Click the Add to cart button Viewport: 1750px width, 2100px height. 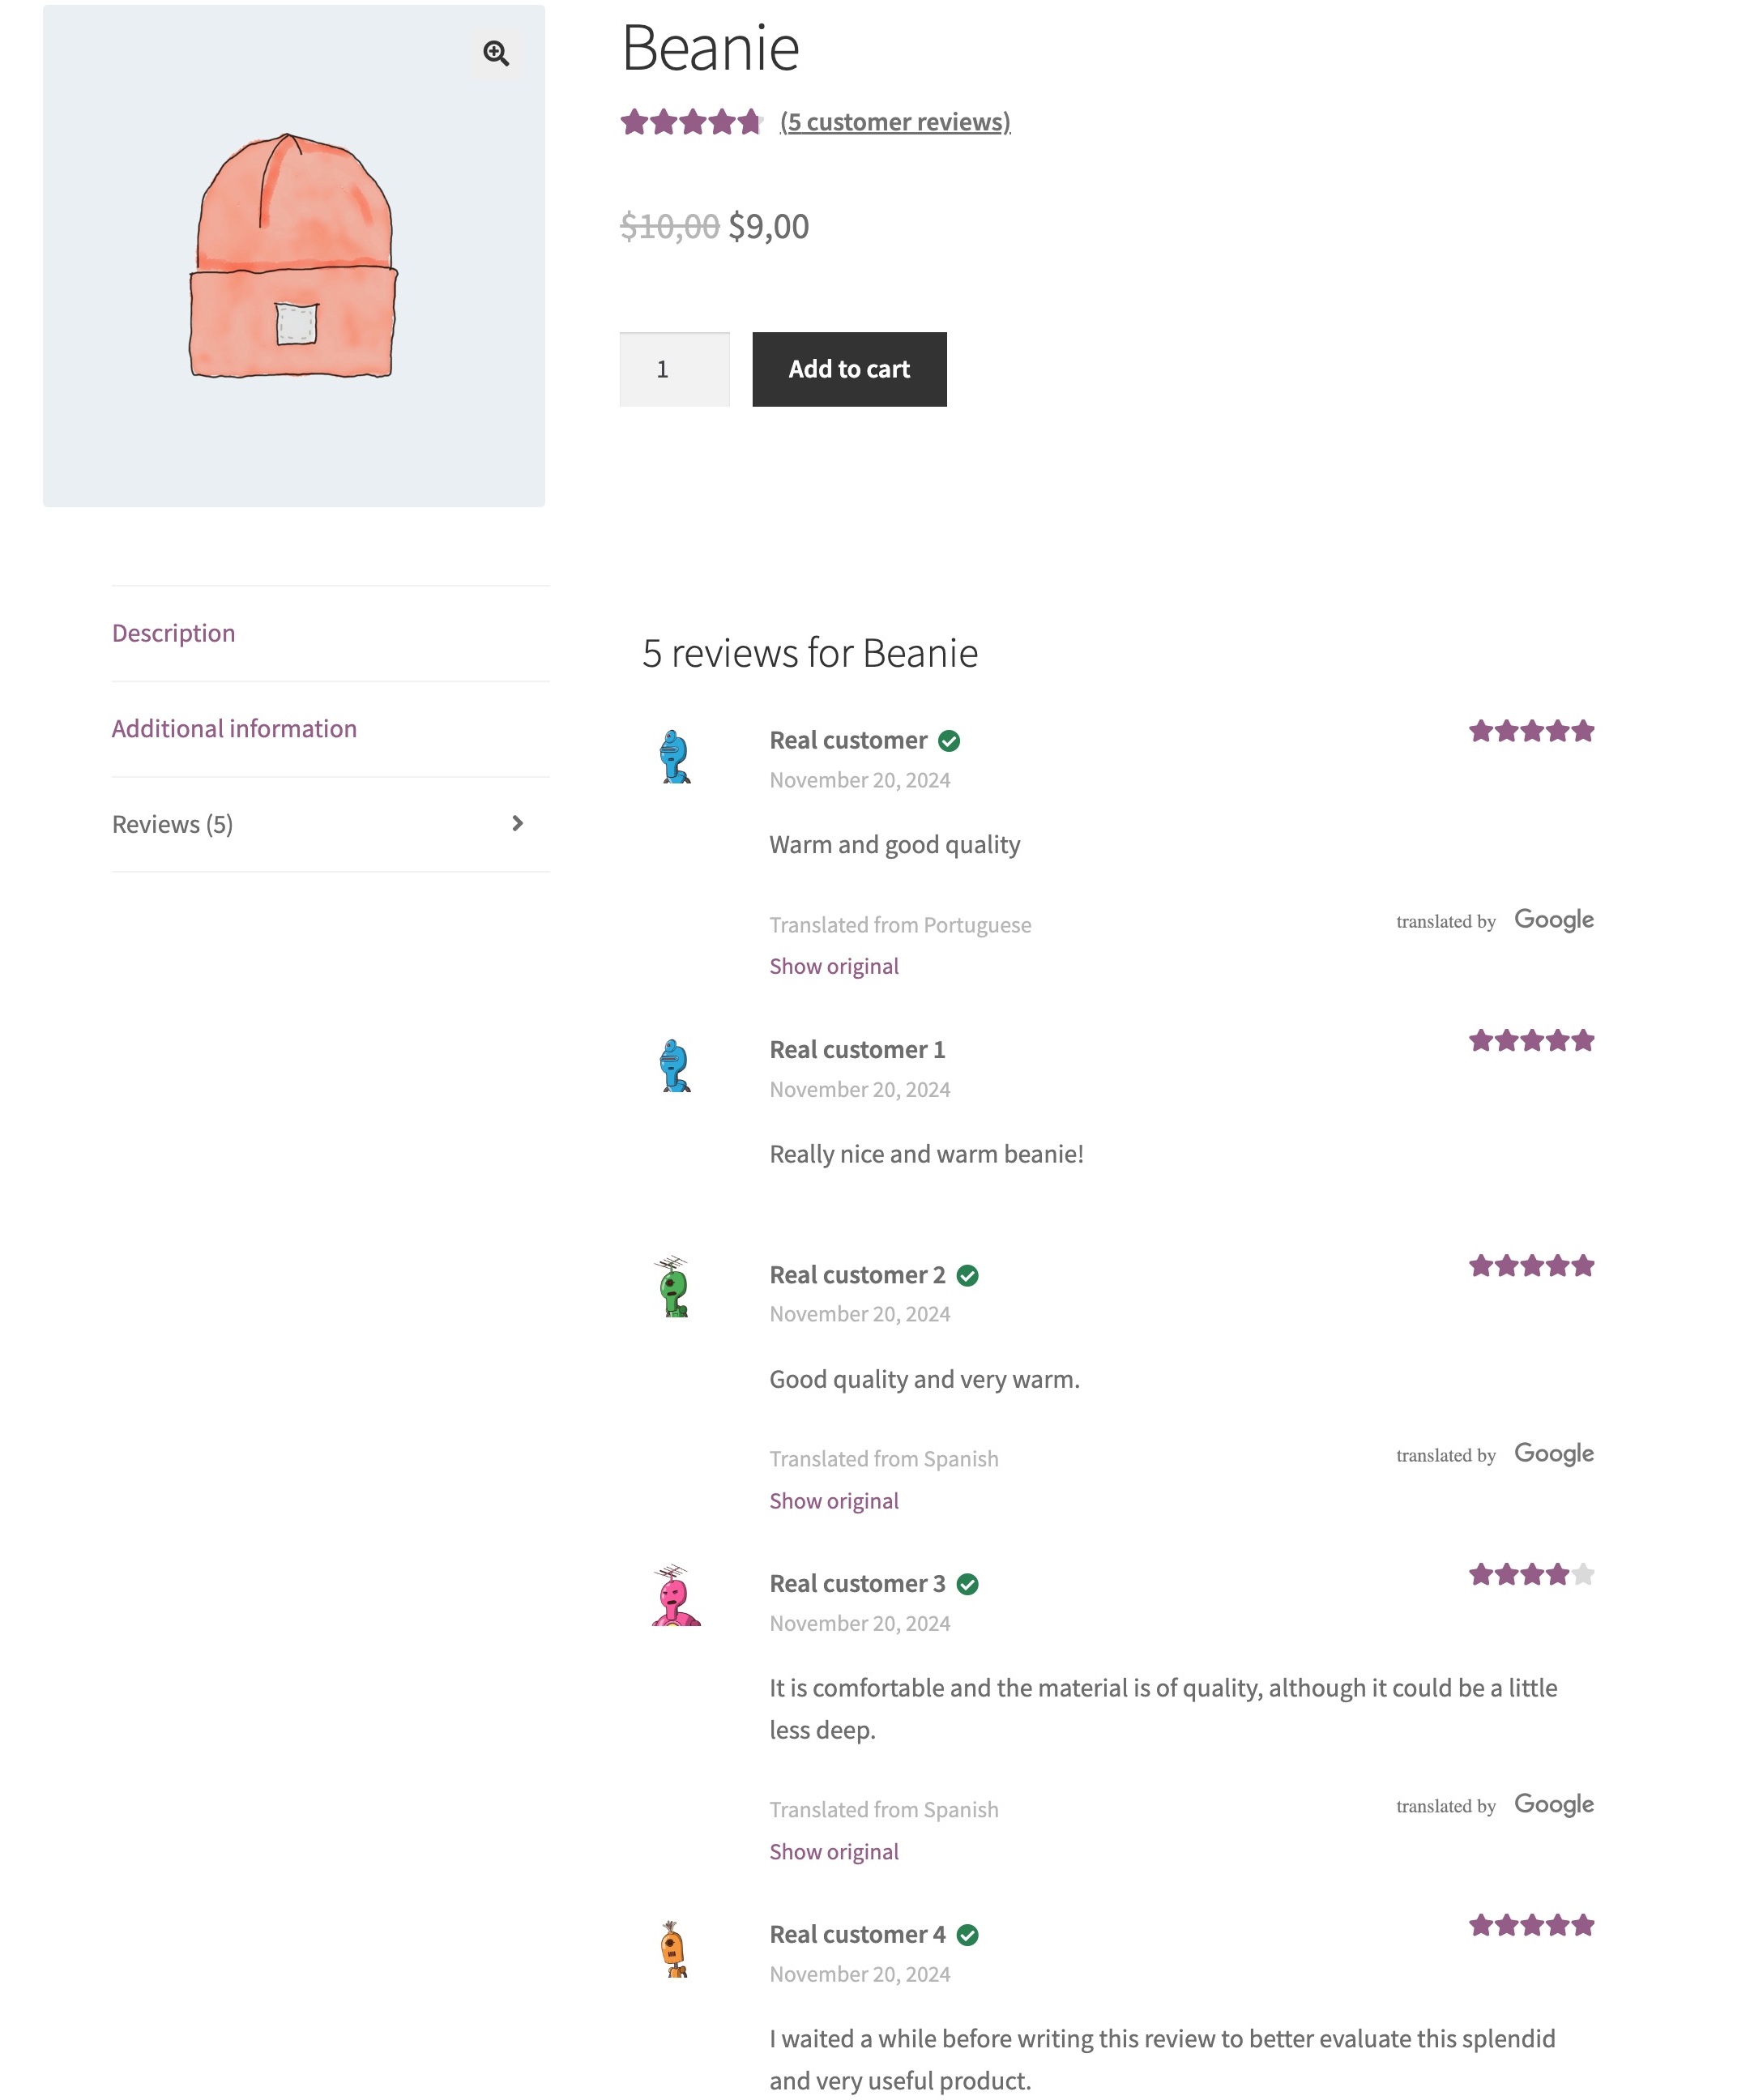(849, 369)
